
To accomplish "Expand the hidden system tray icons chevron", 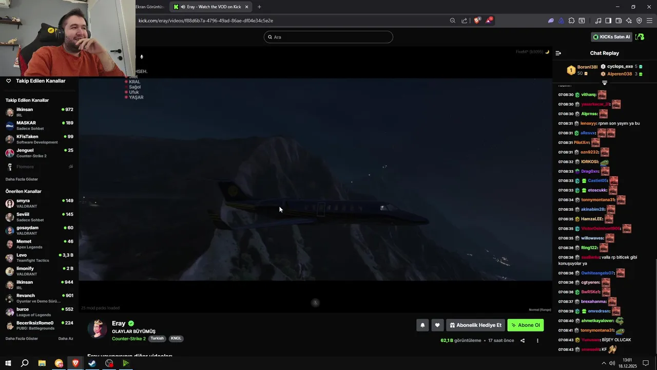I will click(604, 363).
